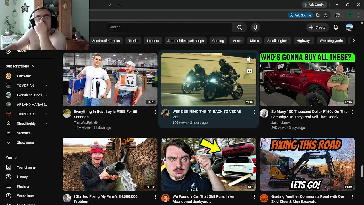Open the red F150 truck thumbnail

pyautogui.click(x=307, y=80)
